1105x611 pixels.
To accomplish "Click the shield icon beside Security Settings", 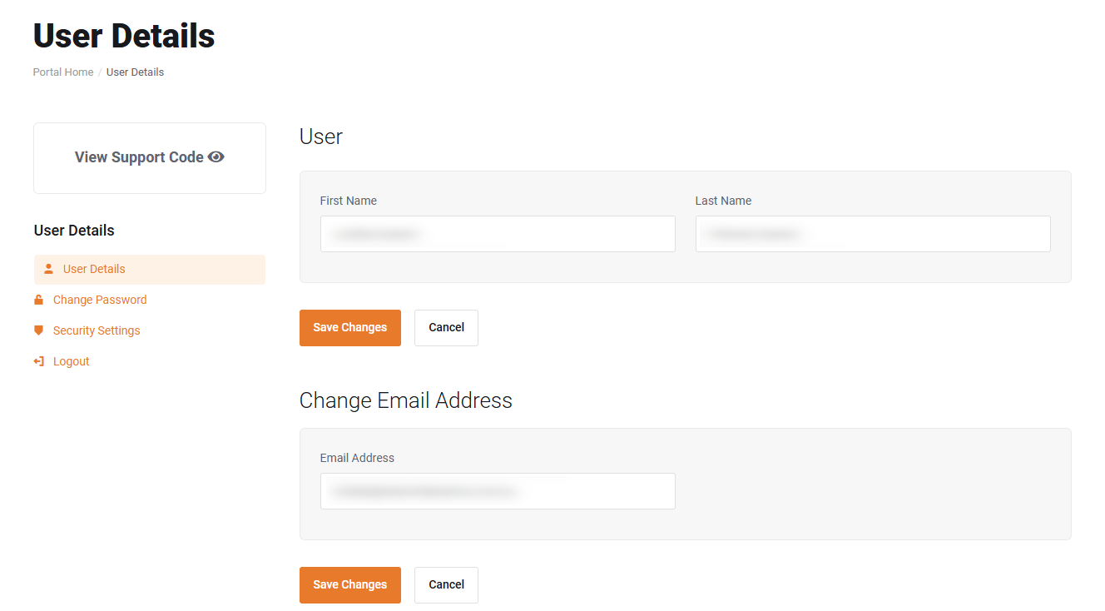I will click(38, 330).
